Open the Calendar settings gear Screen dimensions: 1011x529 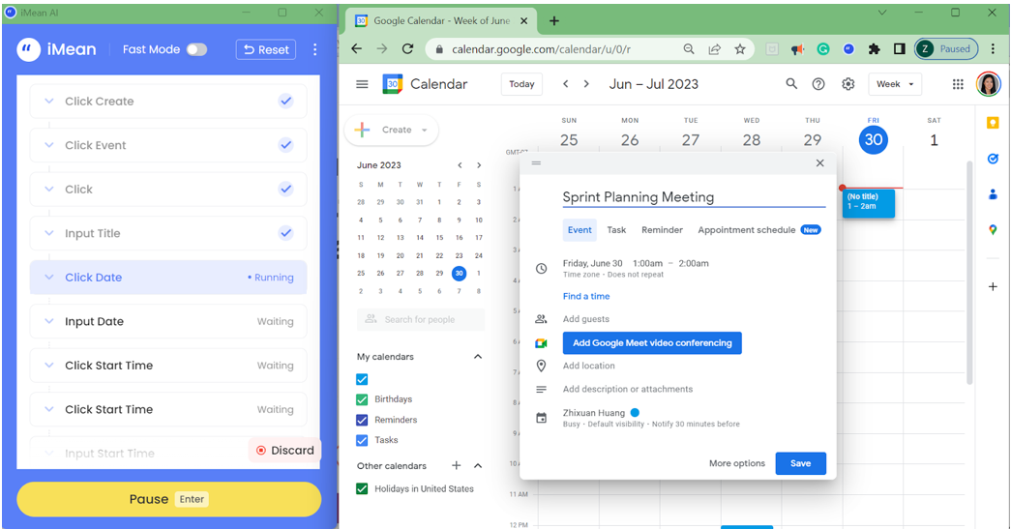tap(847, 84)
